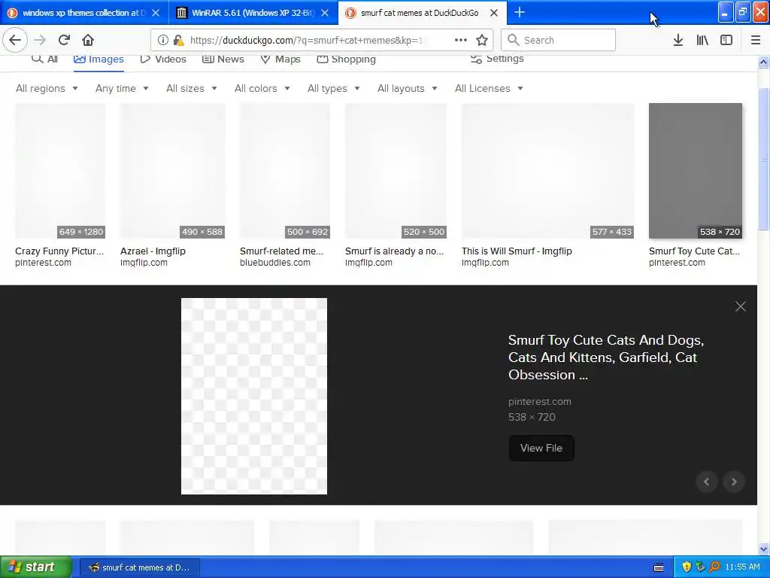Click the View File button
Image resolution: width=770 pixels, height=578 pixels.
point(541,448)
